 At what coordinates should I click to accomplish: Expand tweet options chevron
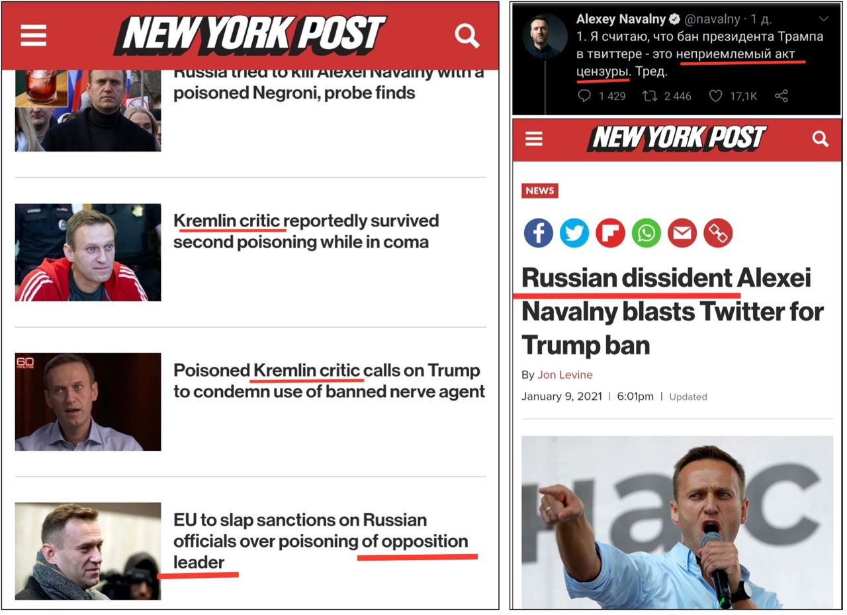point(824,19)
